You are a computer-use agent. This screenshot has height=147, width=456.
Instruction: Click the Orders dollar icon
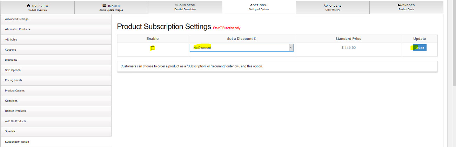point(326,6)
